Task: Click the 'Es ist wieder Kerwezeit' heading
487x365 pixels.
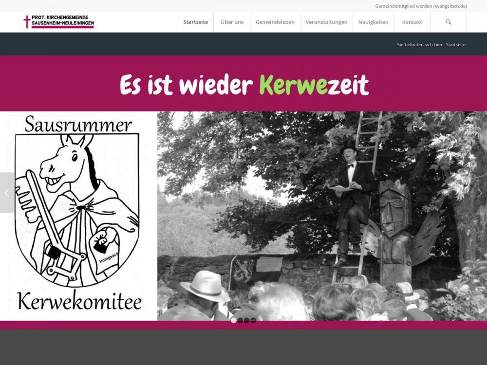Action: 243,85
